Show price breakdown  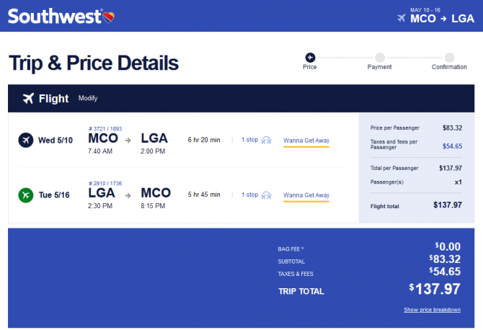click(432, 310)
